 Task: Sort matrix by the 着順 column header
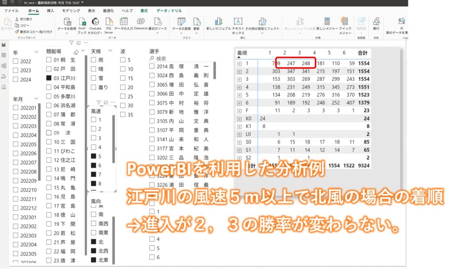coord(242,53)
